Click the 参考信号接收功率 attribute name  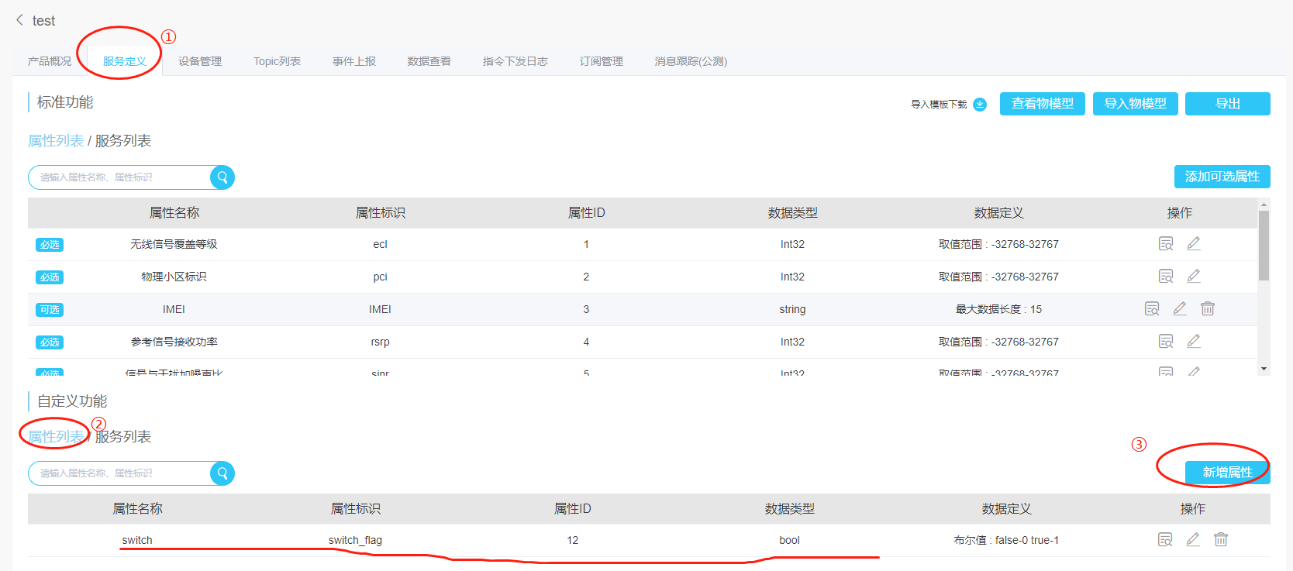point(174,342)
